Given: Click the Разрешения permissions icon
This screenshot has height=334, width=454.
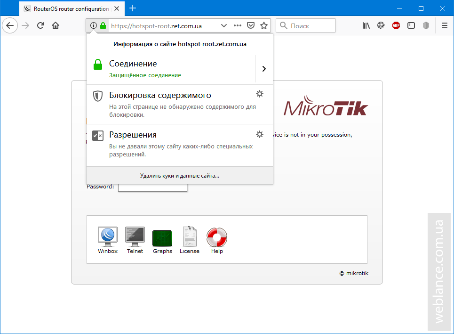Looking at the screenshot, I should point(98,135).
